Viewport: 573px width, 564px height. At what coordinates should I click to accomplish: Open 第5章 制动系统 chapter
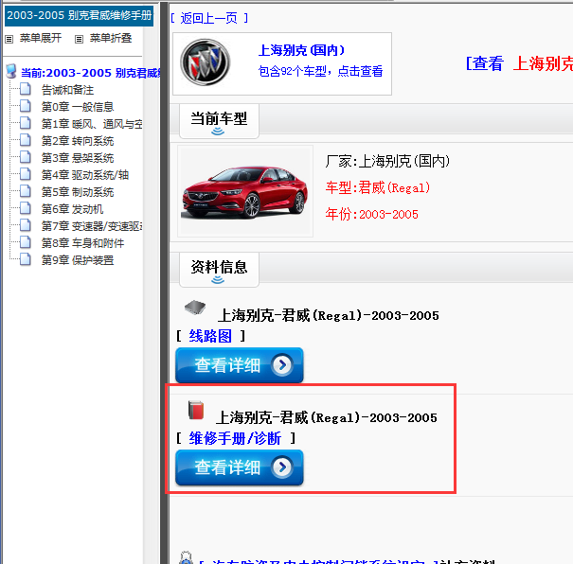point(78,192)
